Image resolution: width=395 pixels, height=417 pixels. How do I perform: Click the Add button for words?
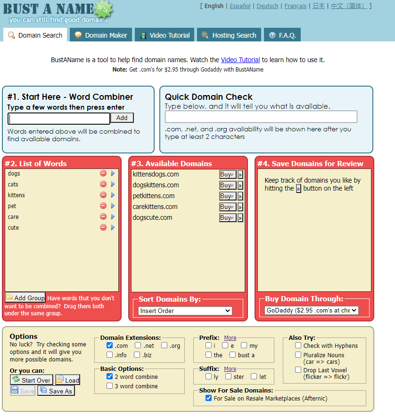point(122,118)
